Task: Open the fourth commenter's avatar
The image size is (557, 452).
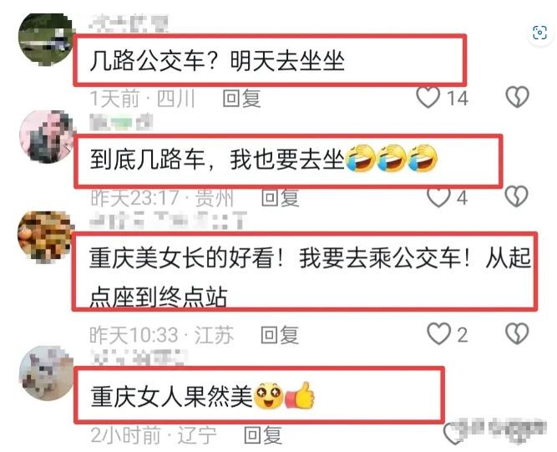Action: click(46, 373)
